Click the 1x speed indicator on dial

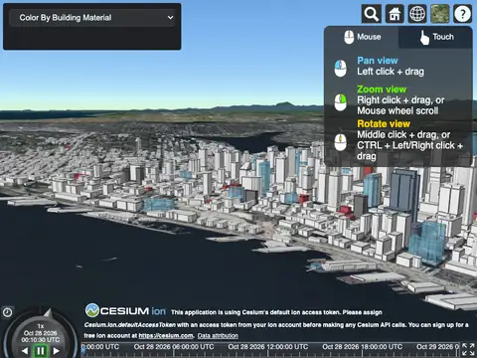[41, 326]
